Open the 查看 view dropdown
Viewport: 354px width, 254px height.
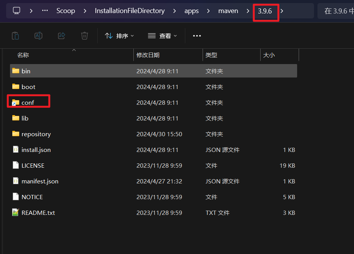point(162,36)
